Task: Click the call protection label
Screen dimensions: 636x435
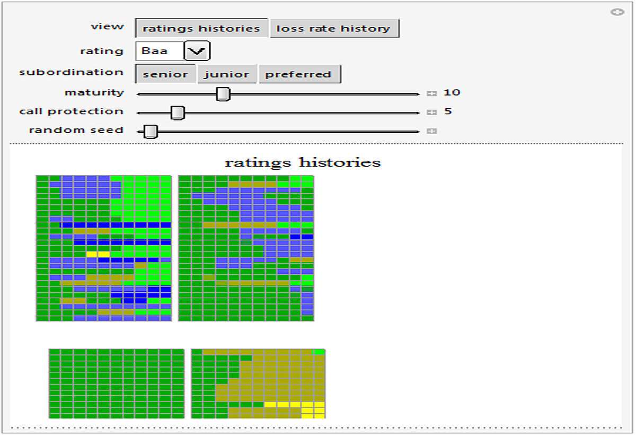Action: pos(72,111)
